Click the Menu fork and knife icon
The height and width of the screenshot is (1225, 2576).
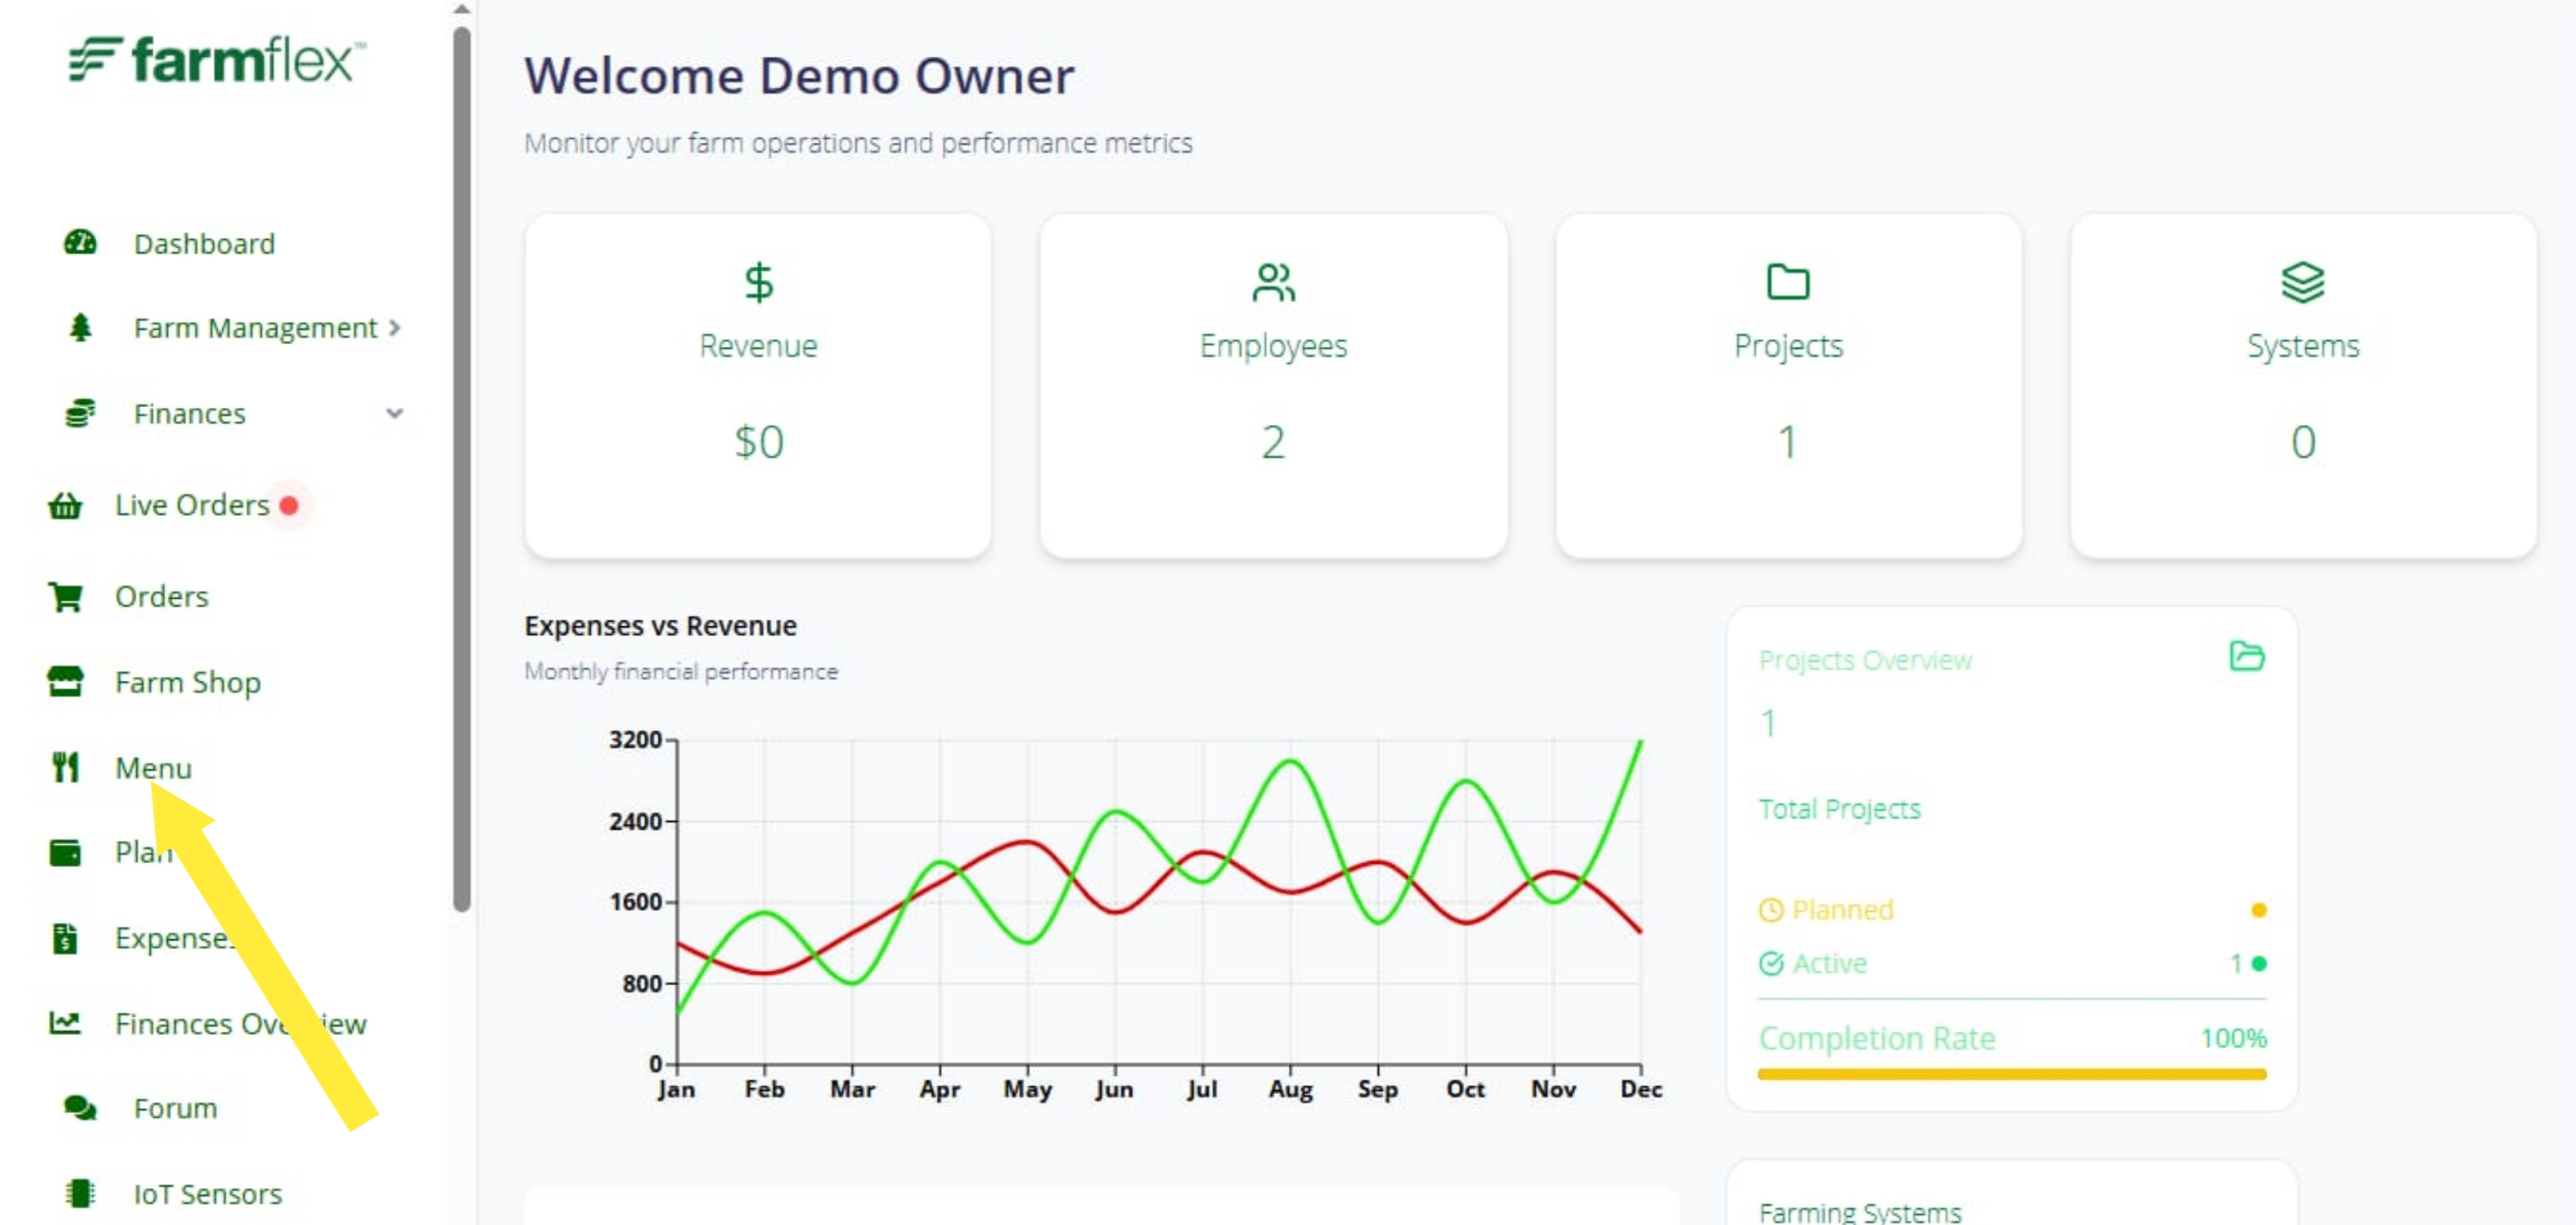(65, 767)
